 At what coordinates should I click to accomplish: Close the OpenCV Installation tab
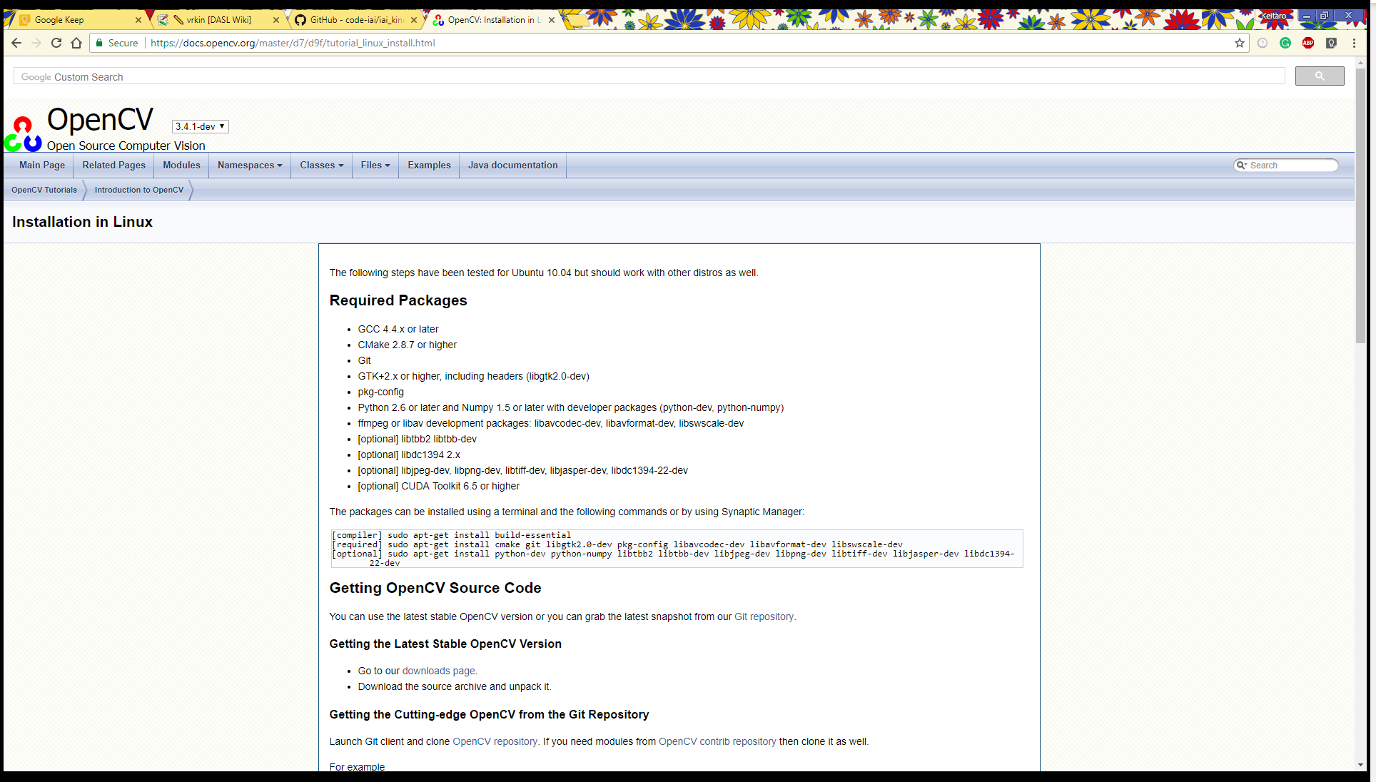[552, 20]
